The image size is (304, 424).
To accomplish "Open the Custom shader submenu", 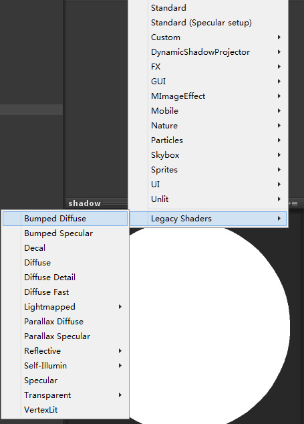I will point(208,37).
